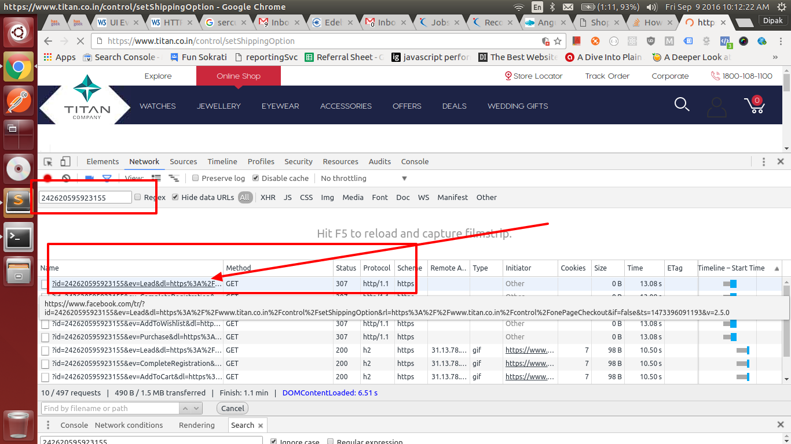Open the drawer menu three dots
Screen dimensions: 791x444
47,425
